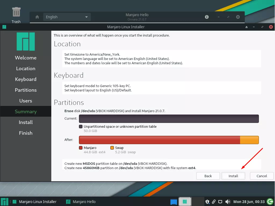Click the orange Swap segment in After bar

click(249, 140)
